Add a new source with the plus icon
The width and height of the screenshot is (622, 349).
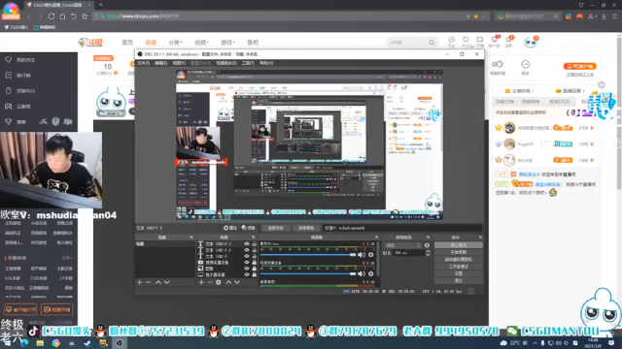point(201,282)
